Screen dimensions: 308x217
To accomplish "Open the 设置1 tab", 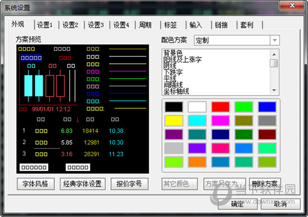I will click(x=45, y=25).
